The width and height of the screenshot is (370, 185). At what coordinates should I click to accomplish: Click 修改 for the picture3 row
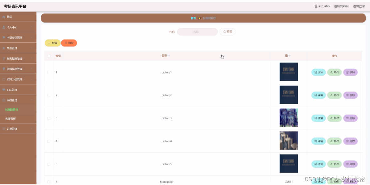(x=335, y=118)
